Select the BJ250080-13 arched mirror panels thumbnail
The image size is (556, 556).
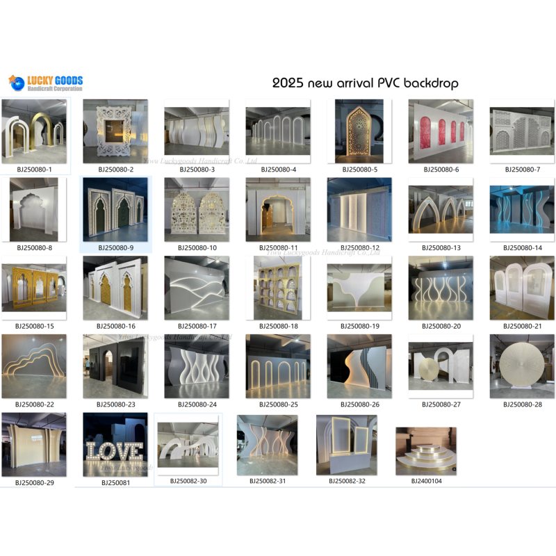[441, 208]
